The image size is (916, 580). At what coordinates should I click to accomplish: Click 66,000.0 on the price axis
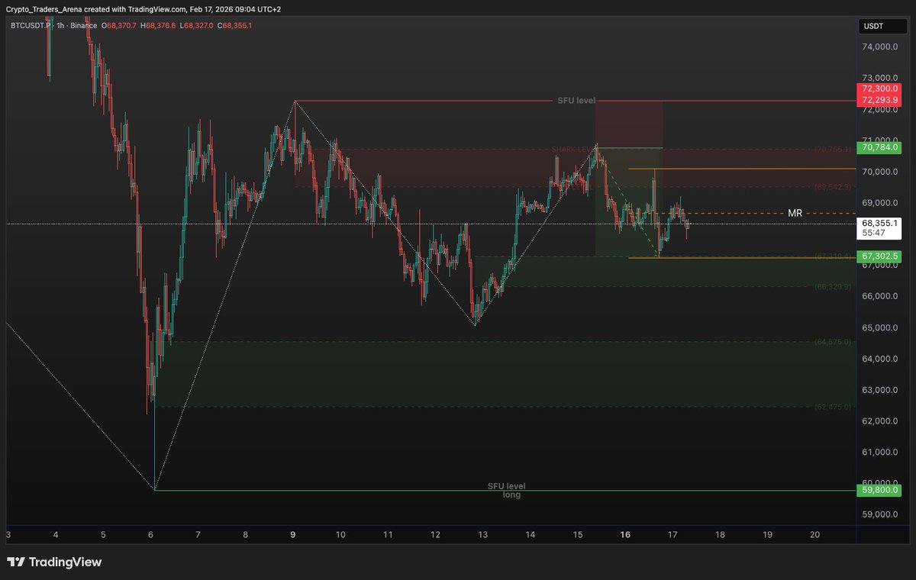pos(879,296)
